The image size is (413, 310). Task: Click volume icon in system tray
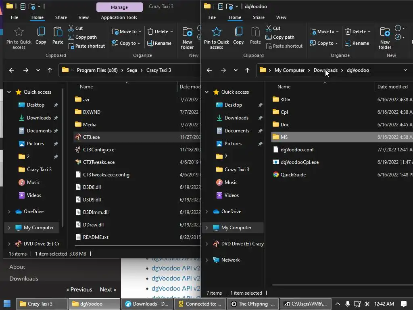point(366,304)
